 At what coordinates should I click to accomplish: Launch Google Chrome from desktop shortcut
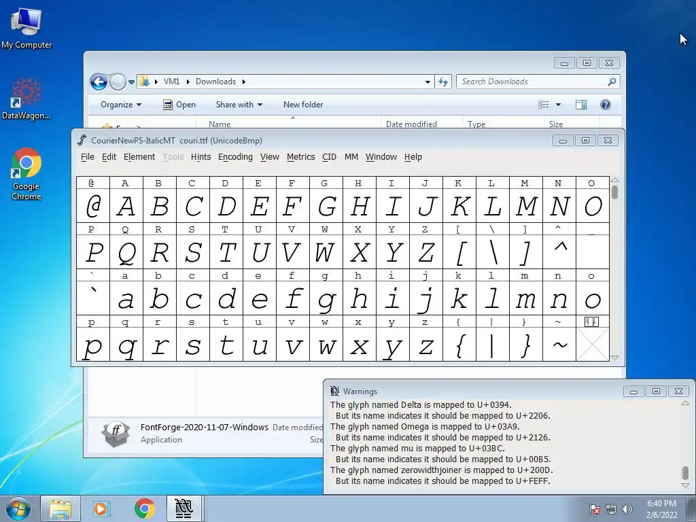[x=27, y=174]
